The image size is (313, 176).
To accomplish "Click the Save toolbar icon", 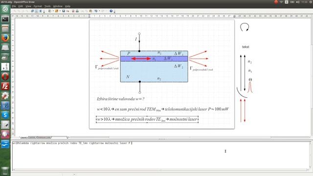I will tap(64, 11).
